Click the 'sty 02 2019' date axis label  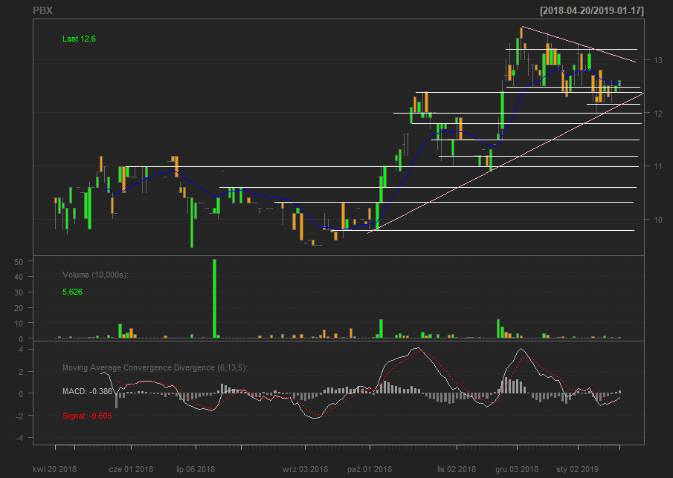577,469
